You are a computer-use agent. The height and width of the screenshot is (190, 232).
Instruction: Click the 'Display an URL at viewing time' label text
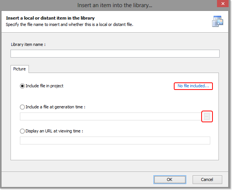pyautogui.click(x=54, y=131)
